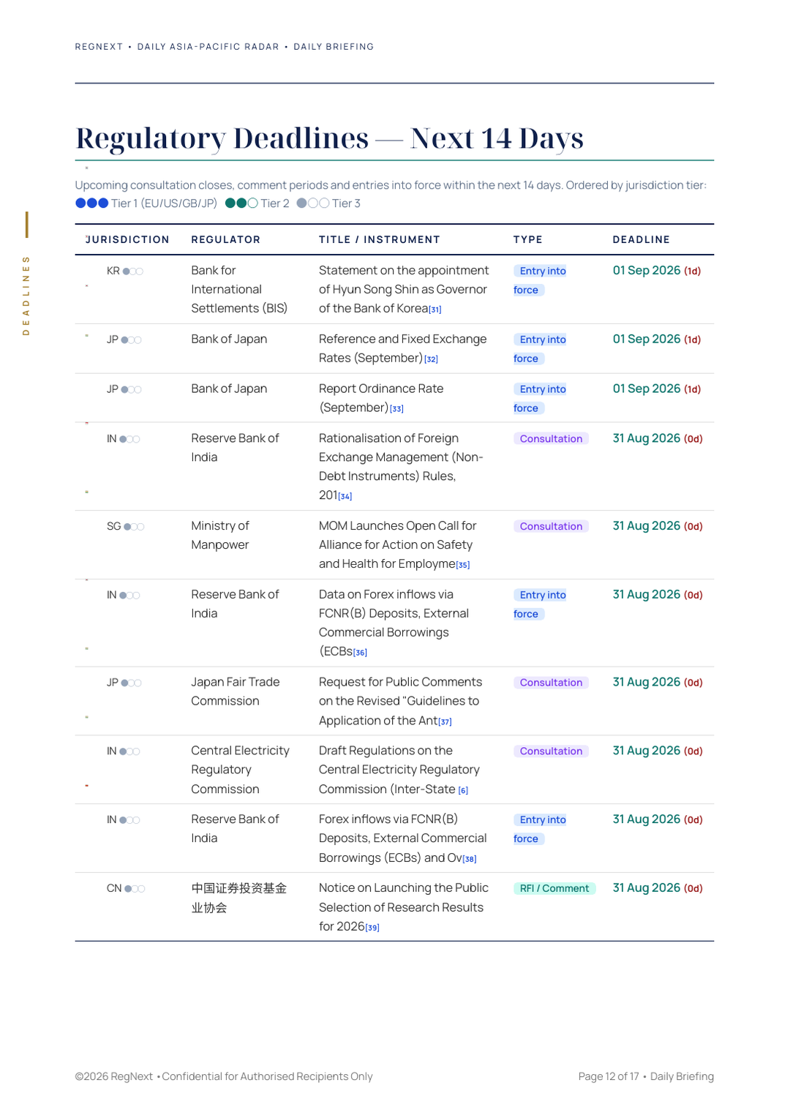Screen dimensions: 790x1118
Task: Open footnote link [33] after Report Ordinance Rate
Action: click(x=397, y=409)
